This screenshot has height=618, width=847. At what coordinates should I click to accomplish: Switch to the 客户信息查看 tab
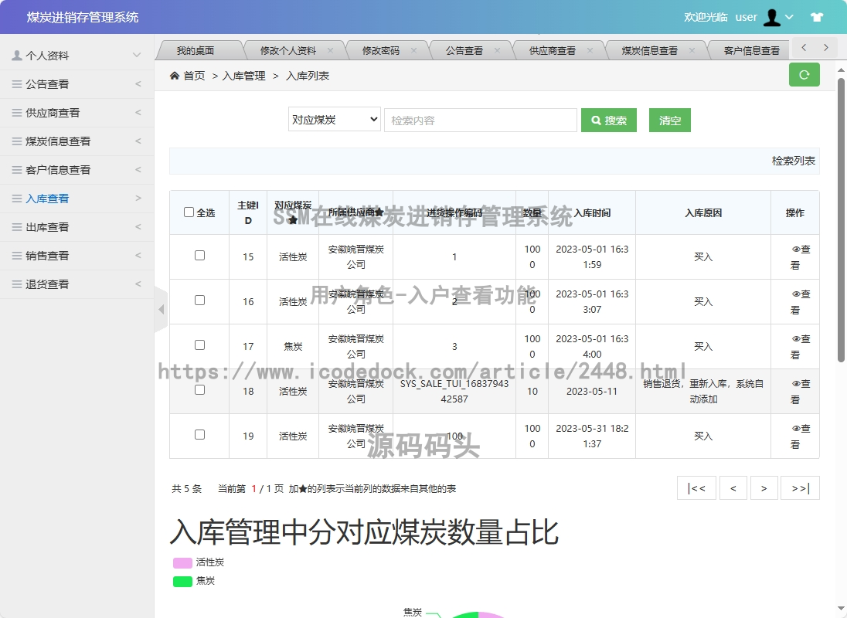click(x=751, y=50)
